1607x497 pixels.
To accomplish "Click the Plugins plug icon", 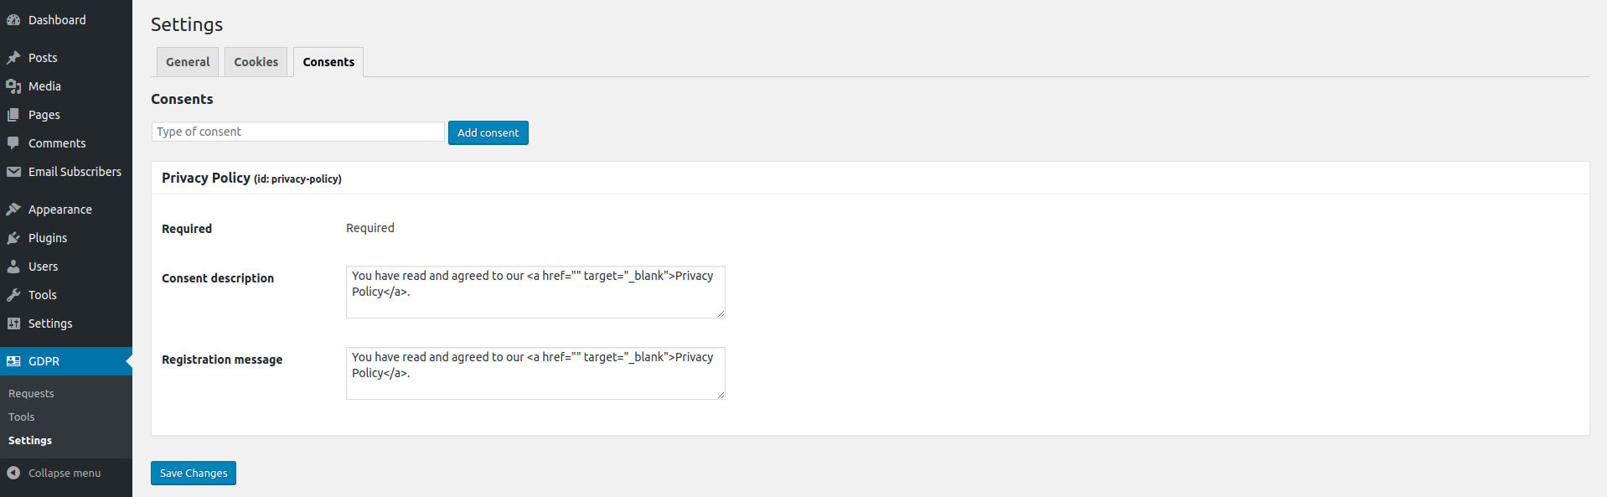I will [x=13, y=238].
